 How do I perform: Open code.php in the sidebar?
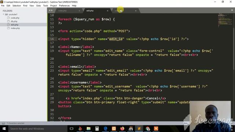point(15,18)
